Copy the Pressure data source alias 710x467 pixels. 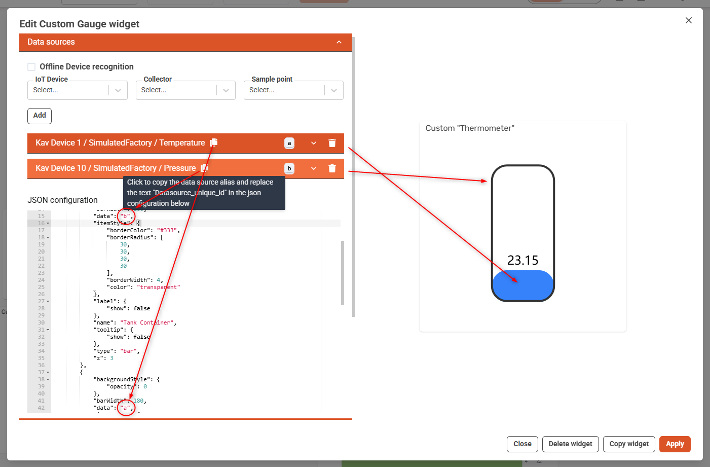[204, 168]
